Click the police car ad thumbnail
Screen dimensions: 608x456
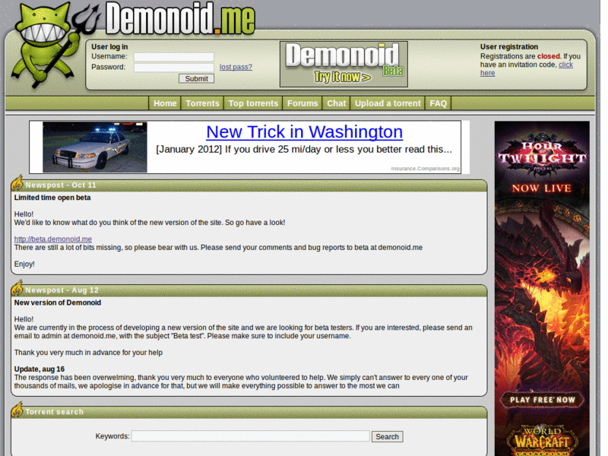95,147
